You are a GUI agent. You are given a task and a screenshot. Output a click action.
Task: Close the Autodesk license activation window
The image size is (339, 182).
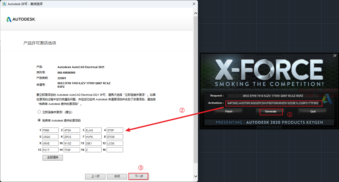click(194, 4)
